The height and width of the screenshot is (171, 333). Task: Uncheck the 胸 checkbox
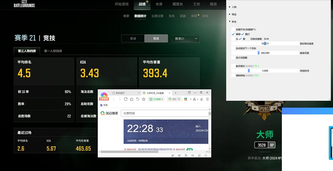click(x=240, y=39)
